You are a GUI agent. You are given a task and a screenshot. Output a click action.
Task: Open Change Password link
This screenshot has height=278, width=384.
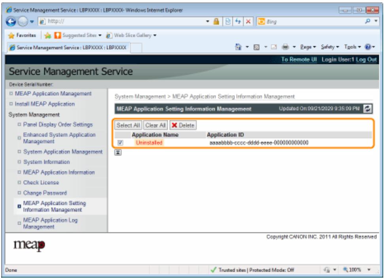click(x=45, y=193)
